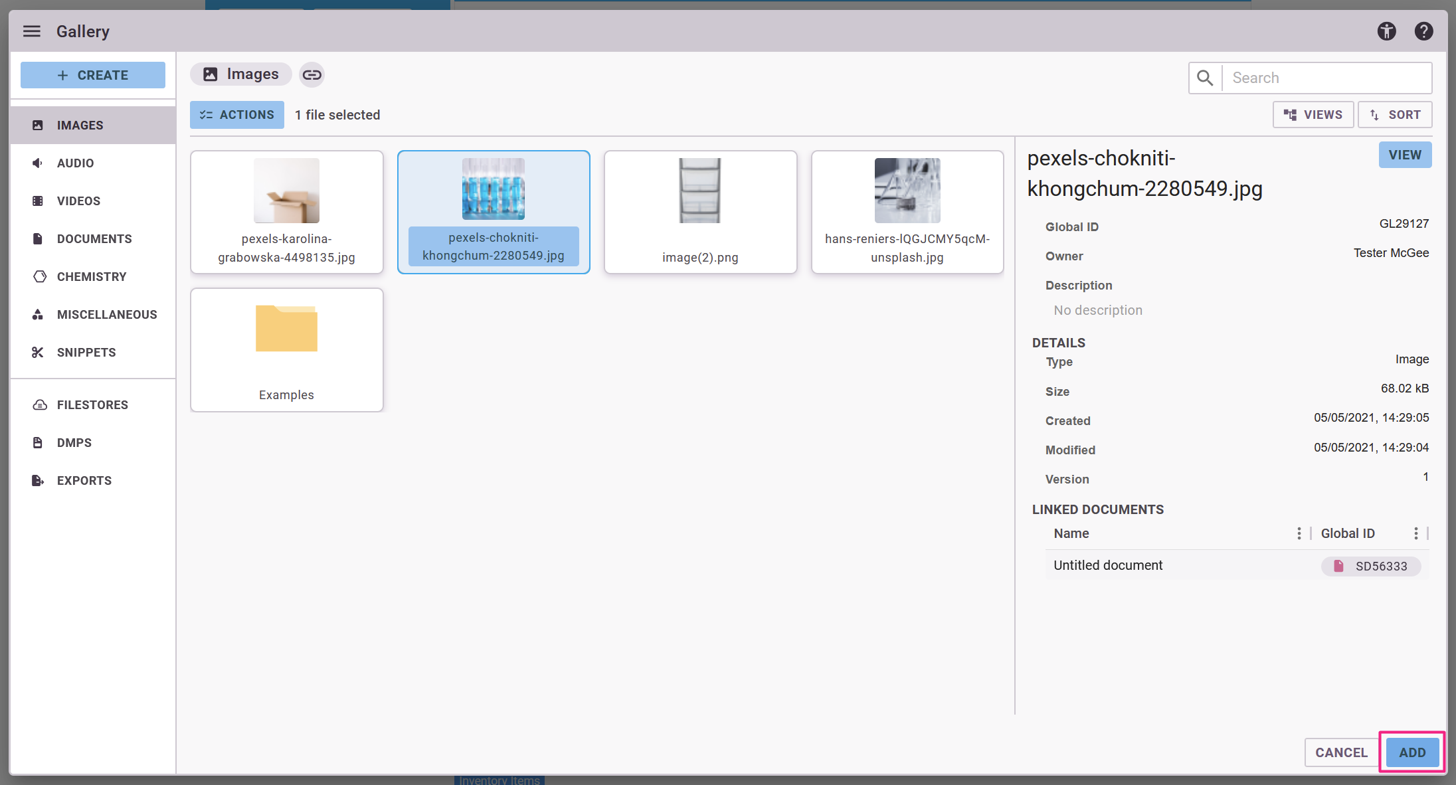Click the View button for the selected image
The height and width of the screenshot is (785, 1456).
pos(1404,155)
